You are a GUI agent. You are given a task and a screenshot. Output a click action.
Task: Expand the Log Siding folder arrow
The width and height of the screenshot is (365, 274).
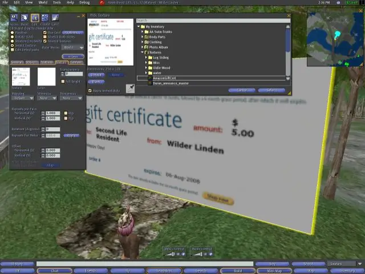pyautogui.click(x=146, y=58)
